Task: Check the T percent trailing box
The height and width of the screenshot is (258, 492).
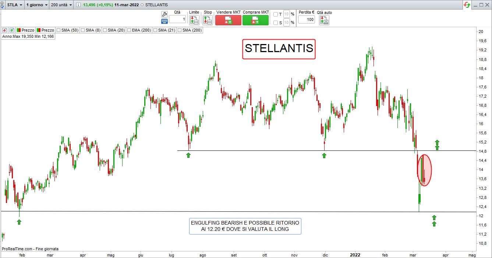Action: 276,14
